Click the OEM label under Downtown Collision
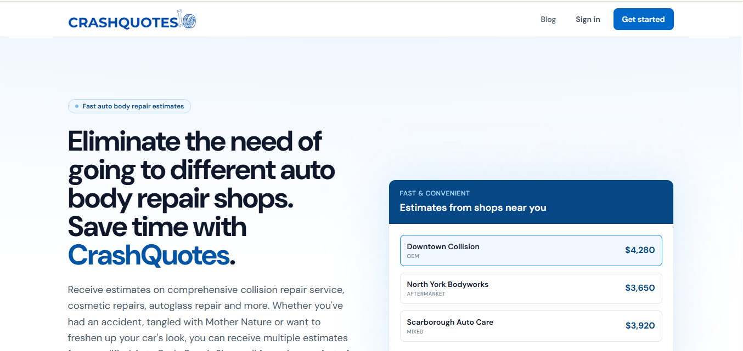Image resolution: width=743 pixels, height=351 pixels. tap(413, 256)
